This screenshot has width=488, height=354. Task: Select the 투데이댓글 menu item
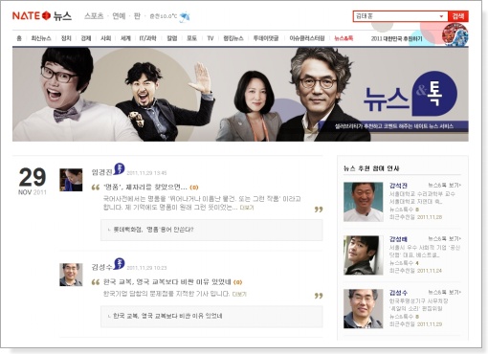[x=266, y=38]
